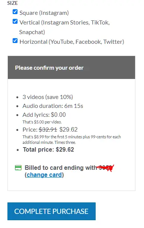The height and width of the screenshot is (228, 144).
Task: Click the Vertical (Instagram Stories, TikTok label
Action: (64, 23)
